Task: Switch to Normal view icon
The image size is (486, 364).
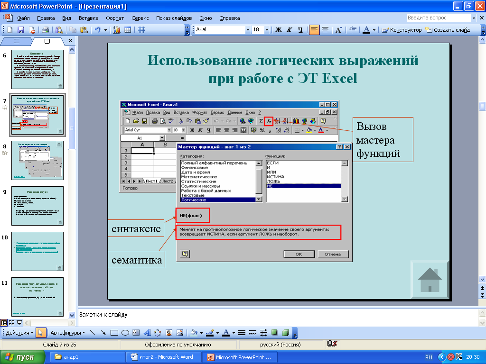Action: click(4, 323)
